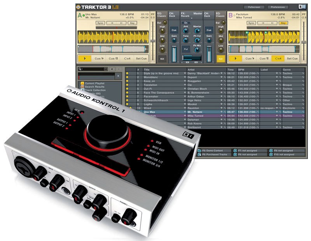Click the Current Playlist icon in the browser tree
The height and width of the screenshot is (241, 311).
(82, 83)
